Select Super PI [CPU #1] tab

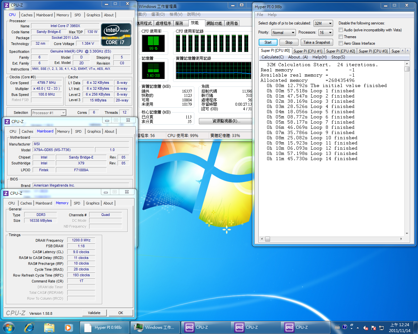[308, 51]
